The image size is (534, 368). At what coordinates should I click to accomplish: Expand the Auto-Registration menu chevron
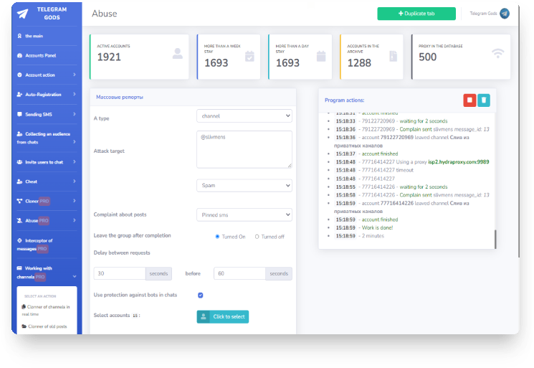[x=75, y=95]
